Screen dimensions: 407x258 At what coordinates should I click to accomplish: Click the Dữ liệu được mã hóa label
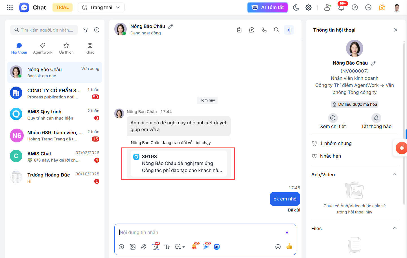coord(355,104)
